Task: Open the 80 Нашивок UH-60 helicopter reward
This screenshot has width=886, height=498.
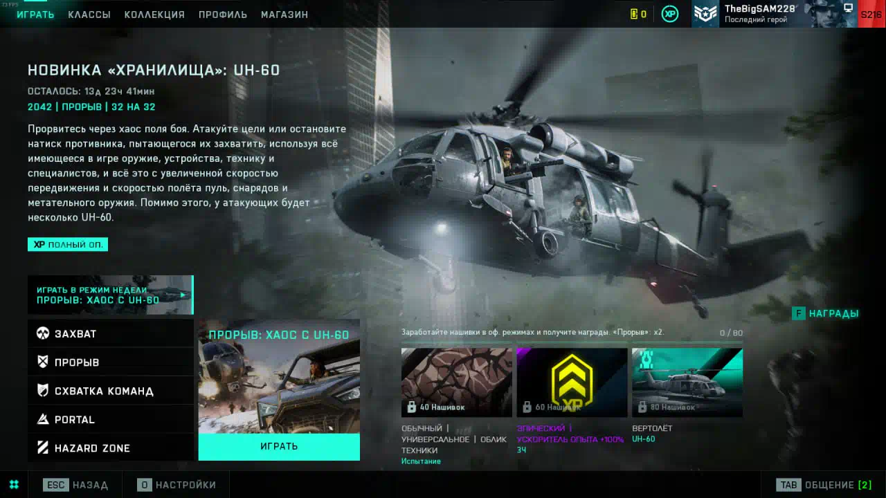Action: tap(687, 382)
